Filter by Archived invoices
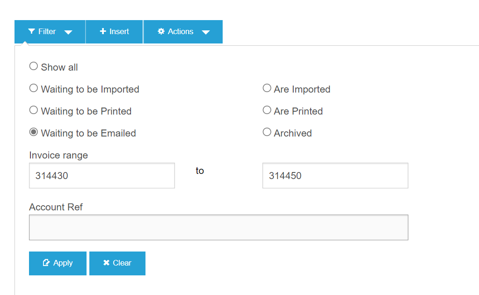Screen dimensions: 479x295 tap(267, 132)
